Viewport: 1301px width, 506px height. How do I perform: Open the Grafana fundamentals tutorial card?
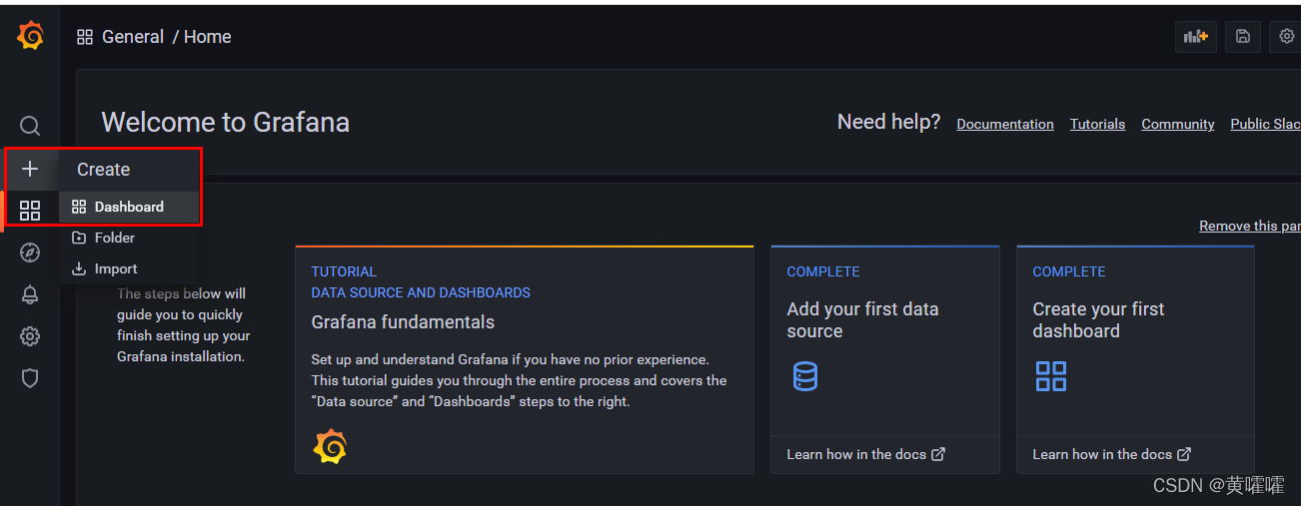(525, 359)
